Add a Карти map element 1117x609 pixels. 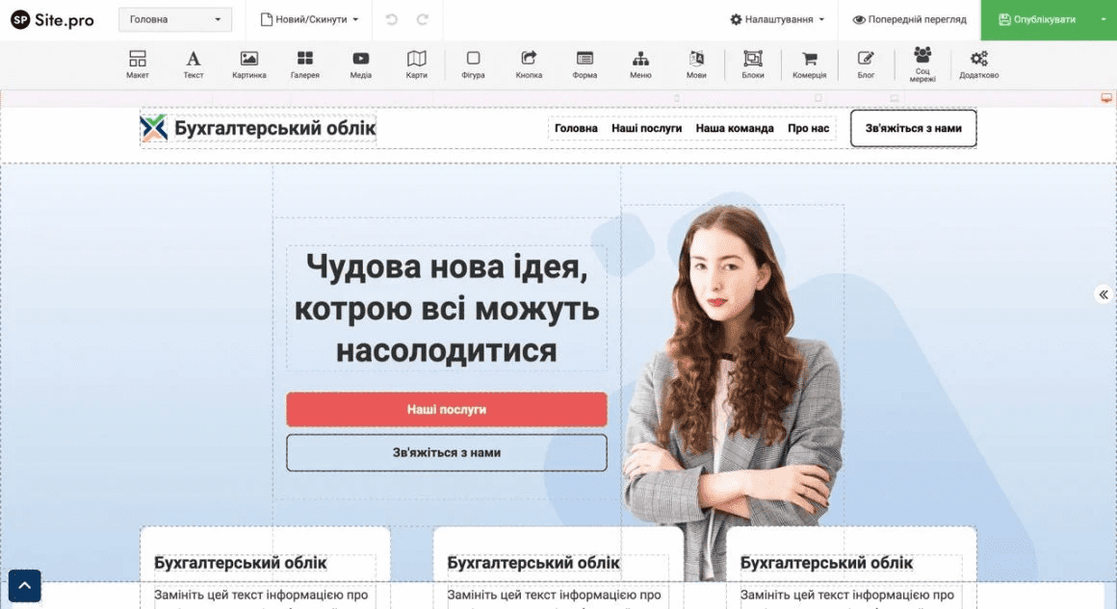click(x=417, y=64)
